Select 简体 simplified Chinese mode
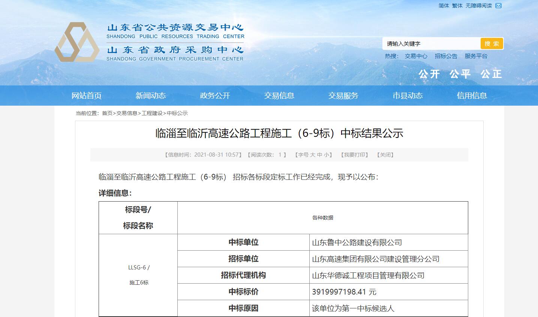Viewport: 538px width, 317px height. (444, 6)
